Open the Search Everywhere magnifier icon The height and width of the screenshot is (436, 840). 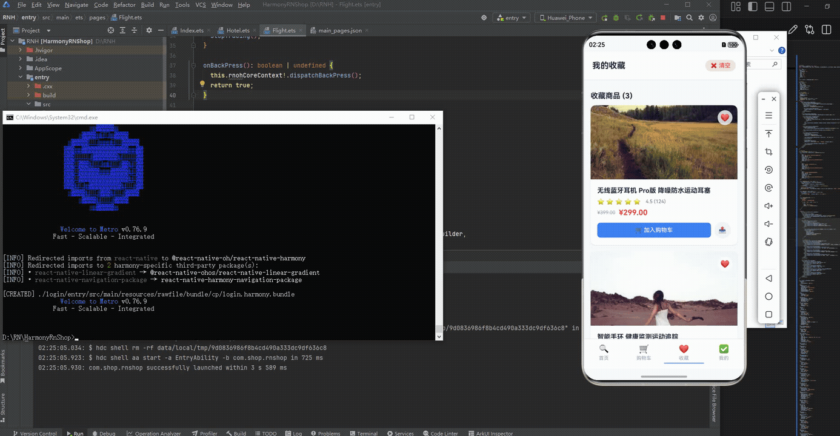pyautogui.click(x=689, y=18)
